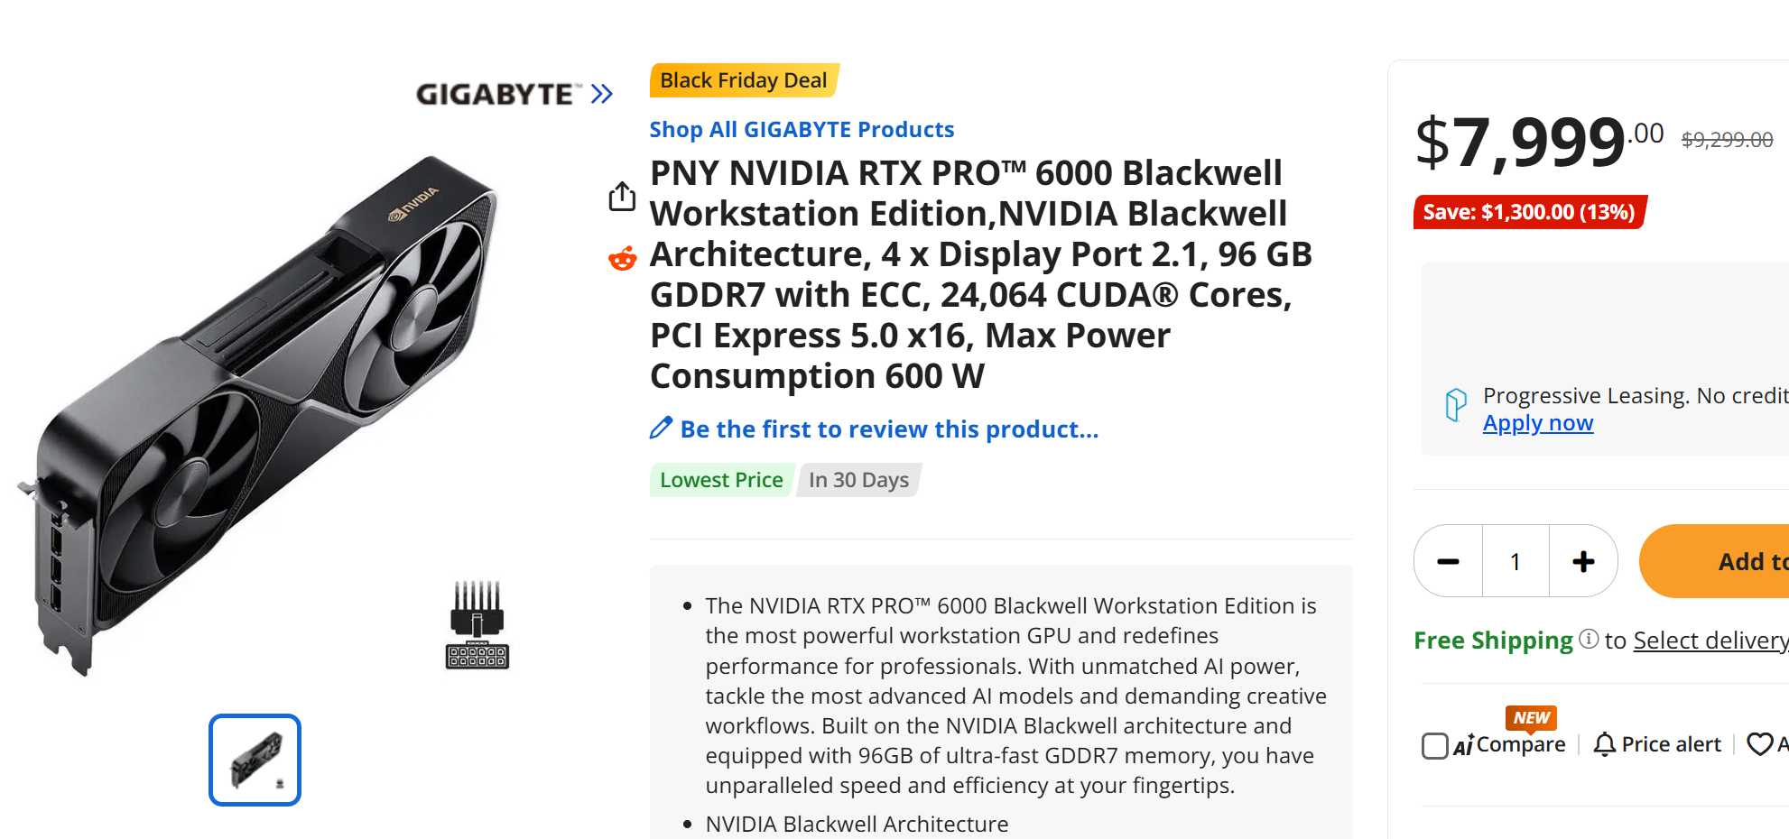Click the Price alert bell icon

1604,744
